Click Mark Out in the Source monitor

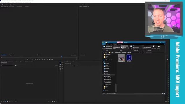(32, 59)
